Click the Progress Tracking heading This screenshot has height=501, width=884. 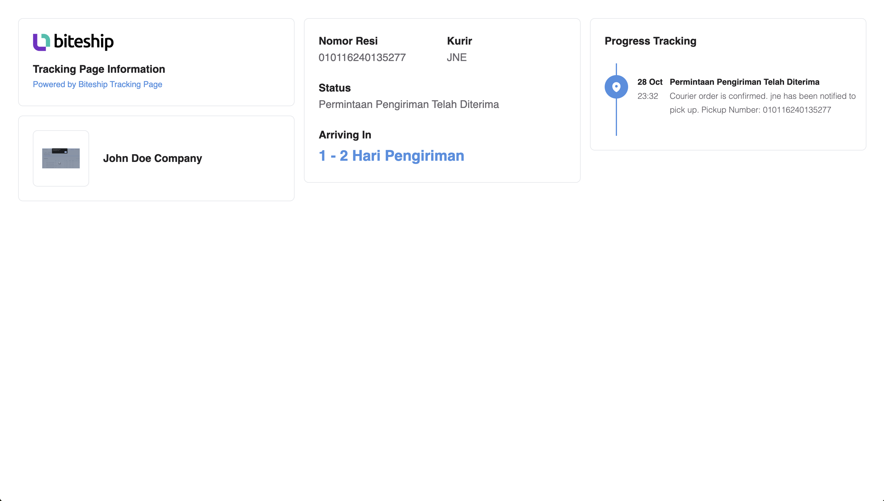tap(650, 41)
